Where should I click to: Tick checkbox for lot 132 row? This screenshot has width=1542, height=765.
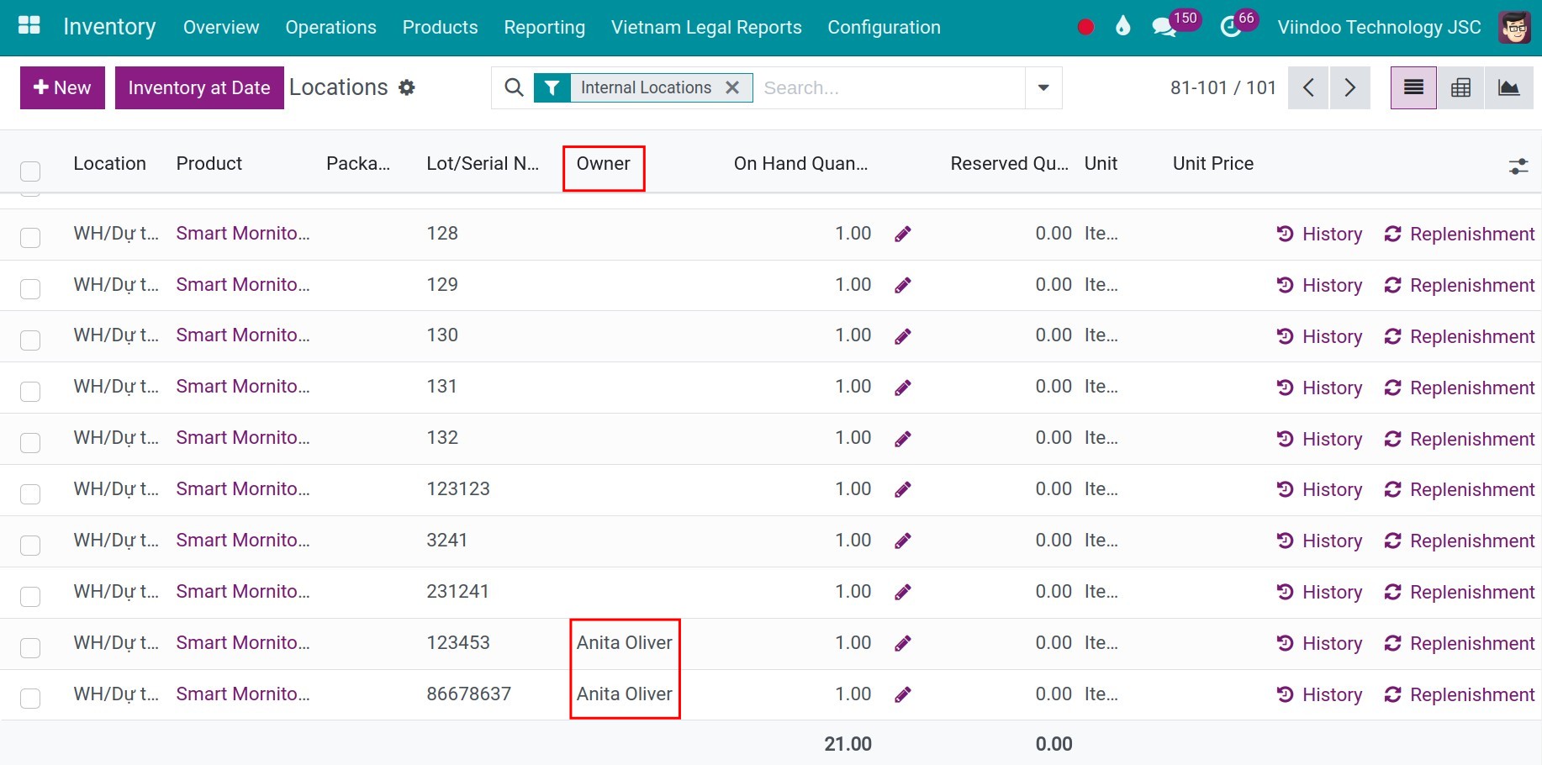pos(30,443)
